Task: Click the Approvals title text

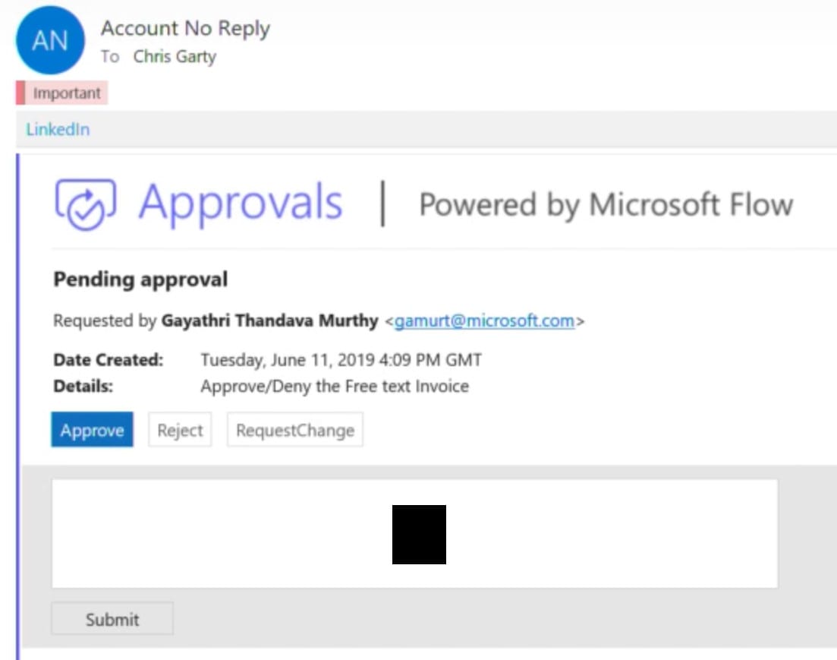Action: [x=241, y=203]
